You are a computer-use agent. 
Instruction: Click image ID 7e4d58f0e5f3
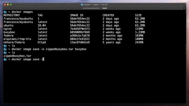tap(80, 29)
